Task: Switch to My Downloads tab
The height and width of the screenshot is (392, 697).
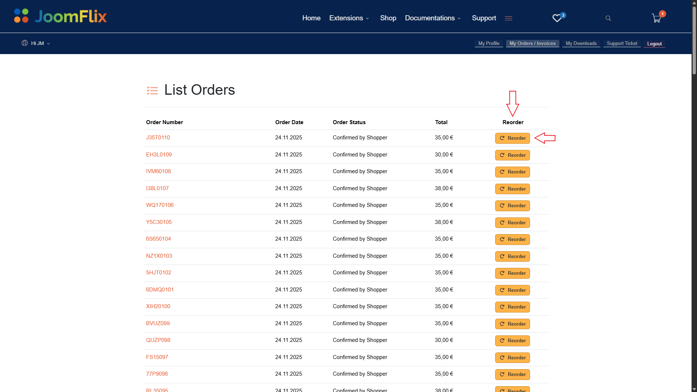Action: pos(581,44)
